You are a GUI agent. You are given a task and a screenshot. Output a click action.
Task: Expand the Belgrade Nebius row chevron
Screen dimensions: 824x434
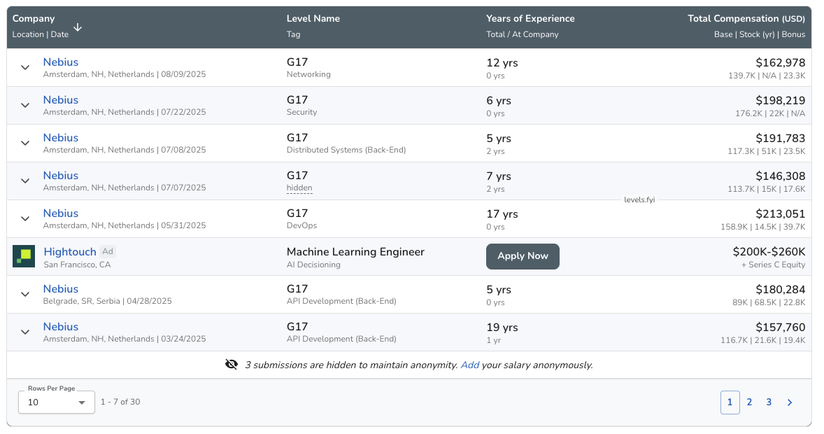[x=25, y=294]
